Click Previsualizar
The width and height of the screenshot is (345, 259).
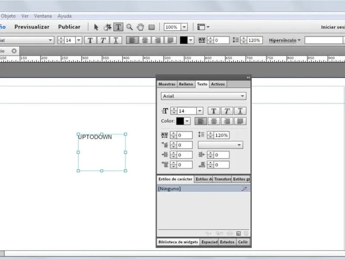[x=32, y=27]
